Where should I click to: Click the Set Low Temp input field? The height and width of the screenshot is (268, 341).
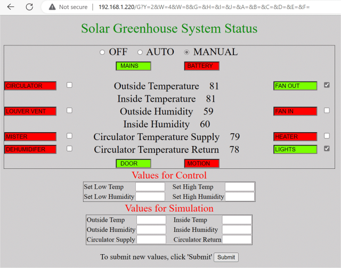click(x=150, y=186)
